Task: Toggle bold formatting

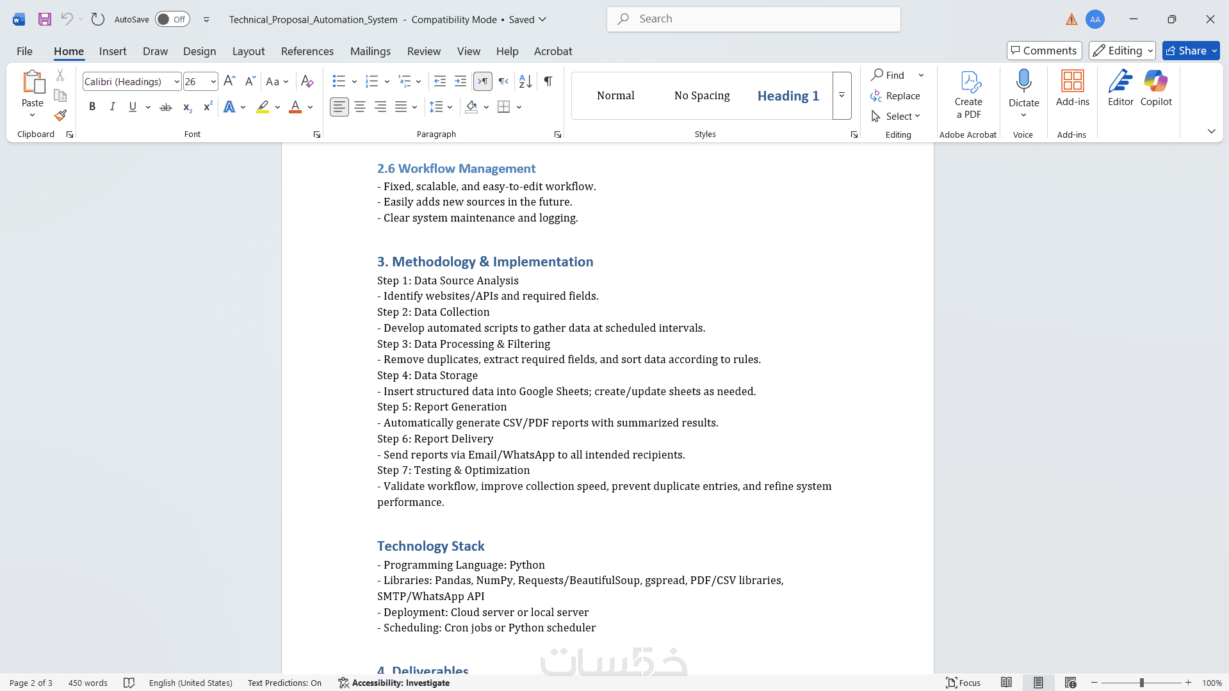Action: (x=92, y=107)
